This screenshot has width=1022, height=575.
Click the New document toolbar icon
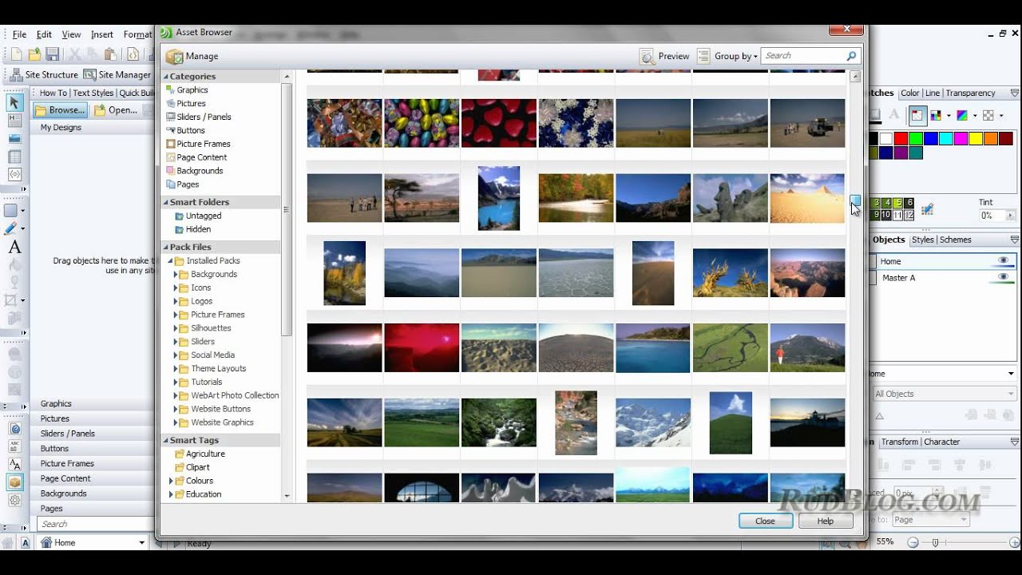16,54
